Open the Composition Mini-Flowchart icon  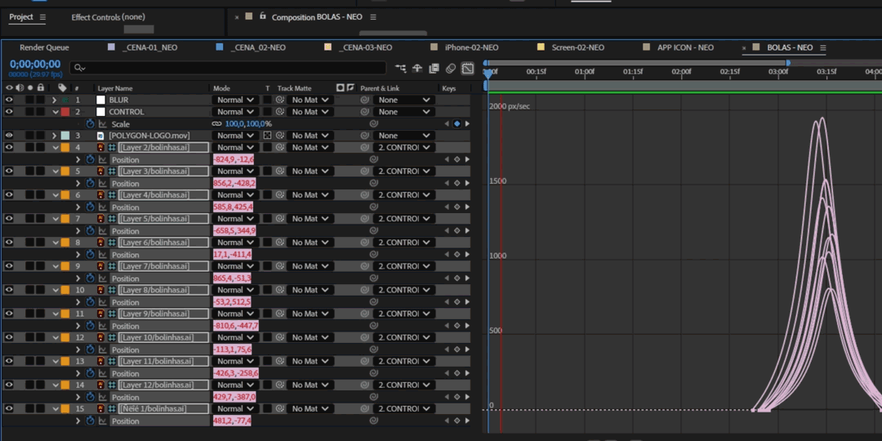400,69
